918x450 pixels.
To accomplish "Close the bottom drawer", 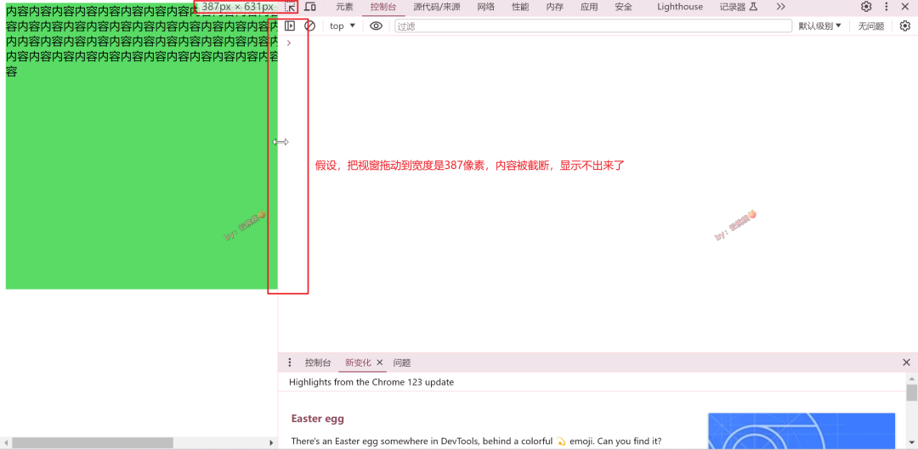I will pos(906,363).
